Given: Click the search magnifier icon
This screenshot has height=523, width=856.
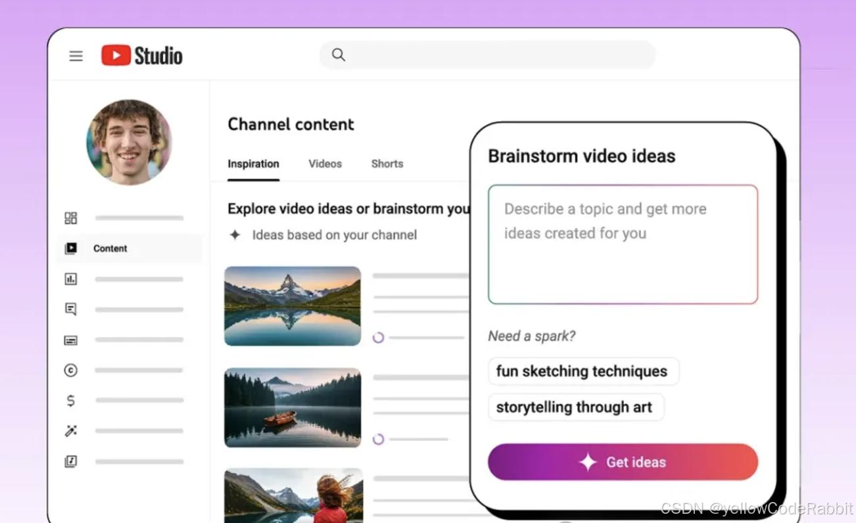Looking at the screenshot, I should (339, 55).
